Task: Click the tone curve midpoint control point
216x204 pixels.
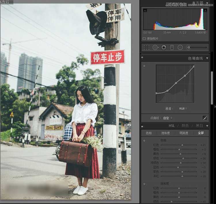Action: (176, 83)
